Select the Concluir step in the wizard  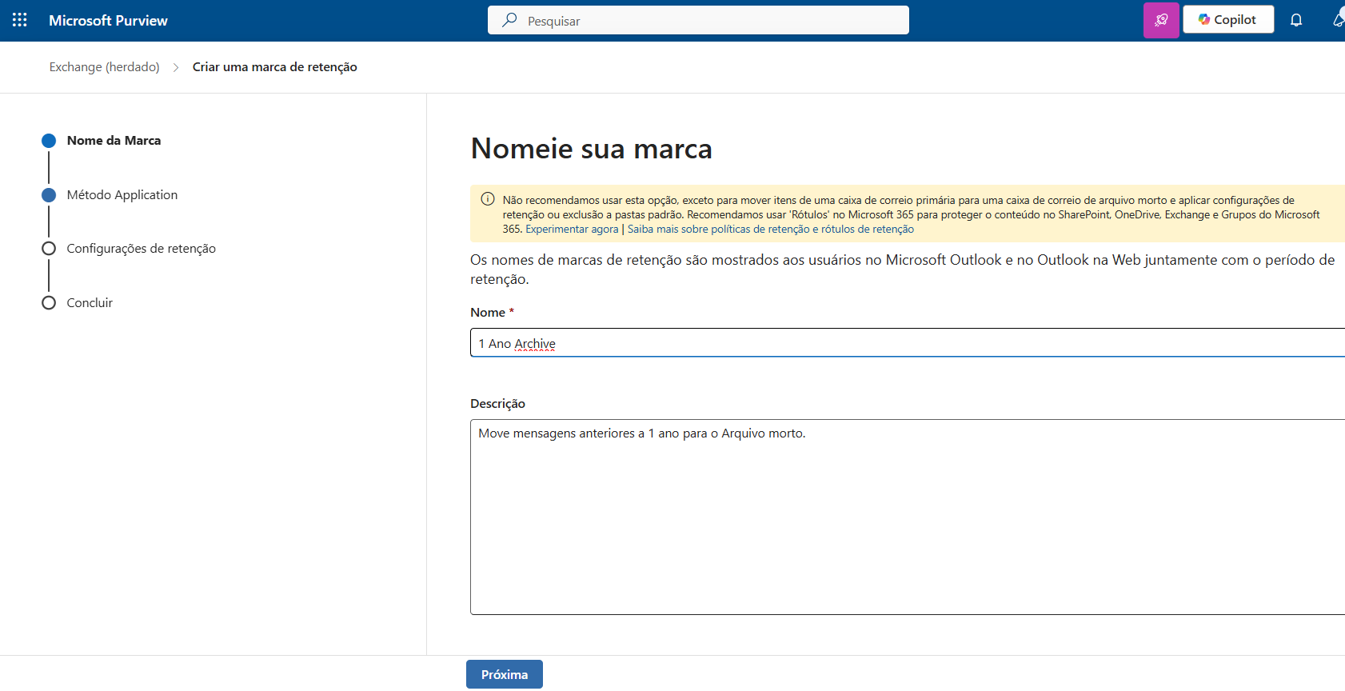click(90, 303)
